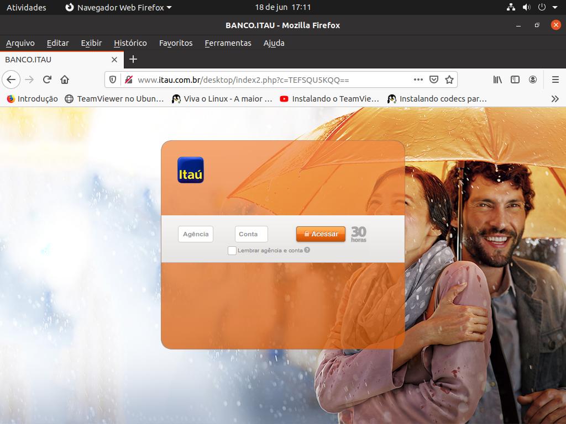Viewport: 566px width, 424px height.
Task: Open TeamViewer no Ubuntu bookmark
Action: click(x=114, y=99)
